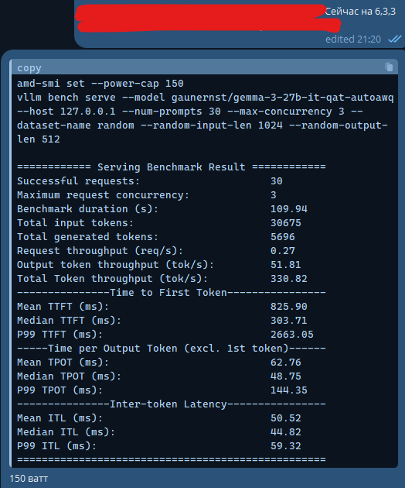Click the 'copy' label on code block

pyautogui.click(x=29, y=68)
